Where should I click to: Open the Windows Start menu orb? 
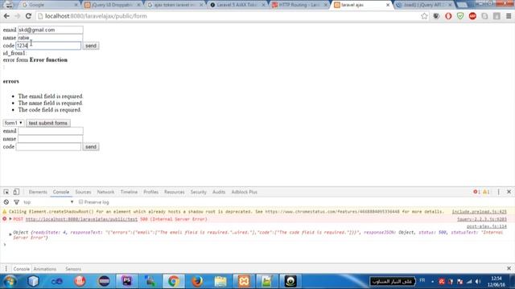(x=10, y=281)
